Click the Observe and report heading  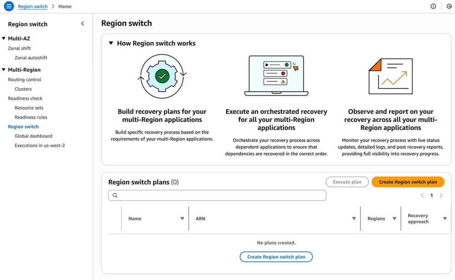(390, 120)
